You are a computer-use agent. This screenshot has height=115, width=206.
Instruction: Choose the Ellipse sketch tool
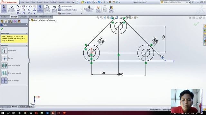(x=29, y=10)
